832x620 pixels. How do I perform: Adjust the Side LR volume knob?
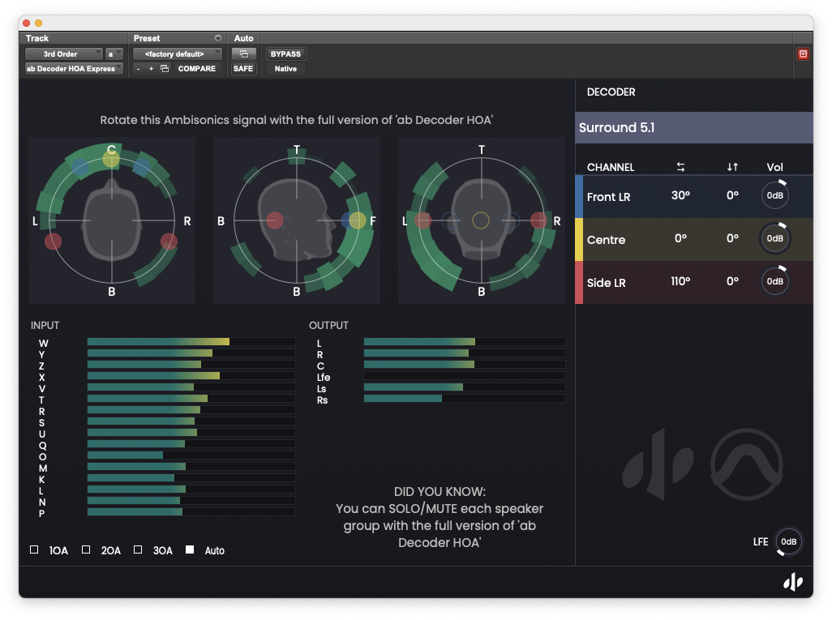[774, 281]
